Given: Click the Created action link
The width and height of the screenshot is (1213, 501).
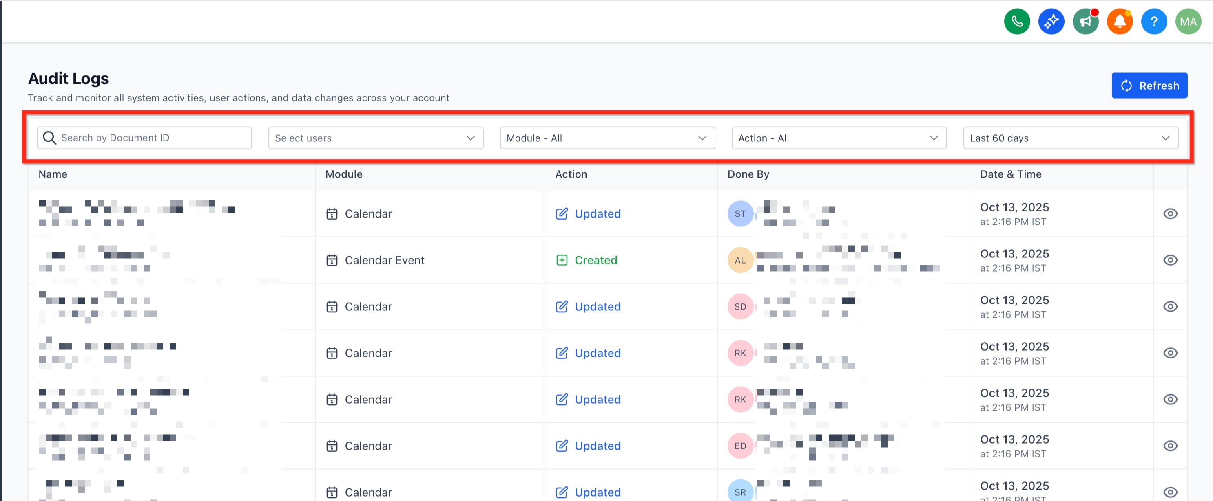Looking at the screenshot, I should pos(595,260).
